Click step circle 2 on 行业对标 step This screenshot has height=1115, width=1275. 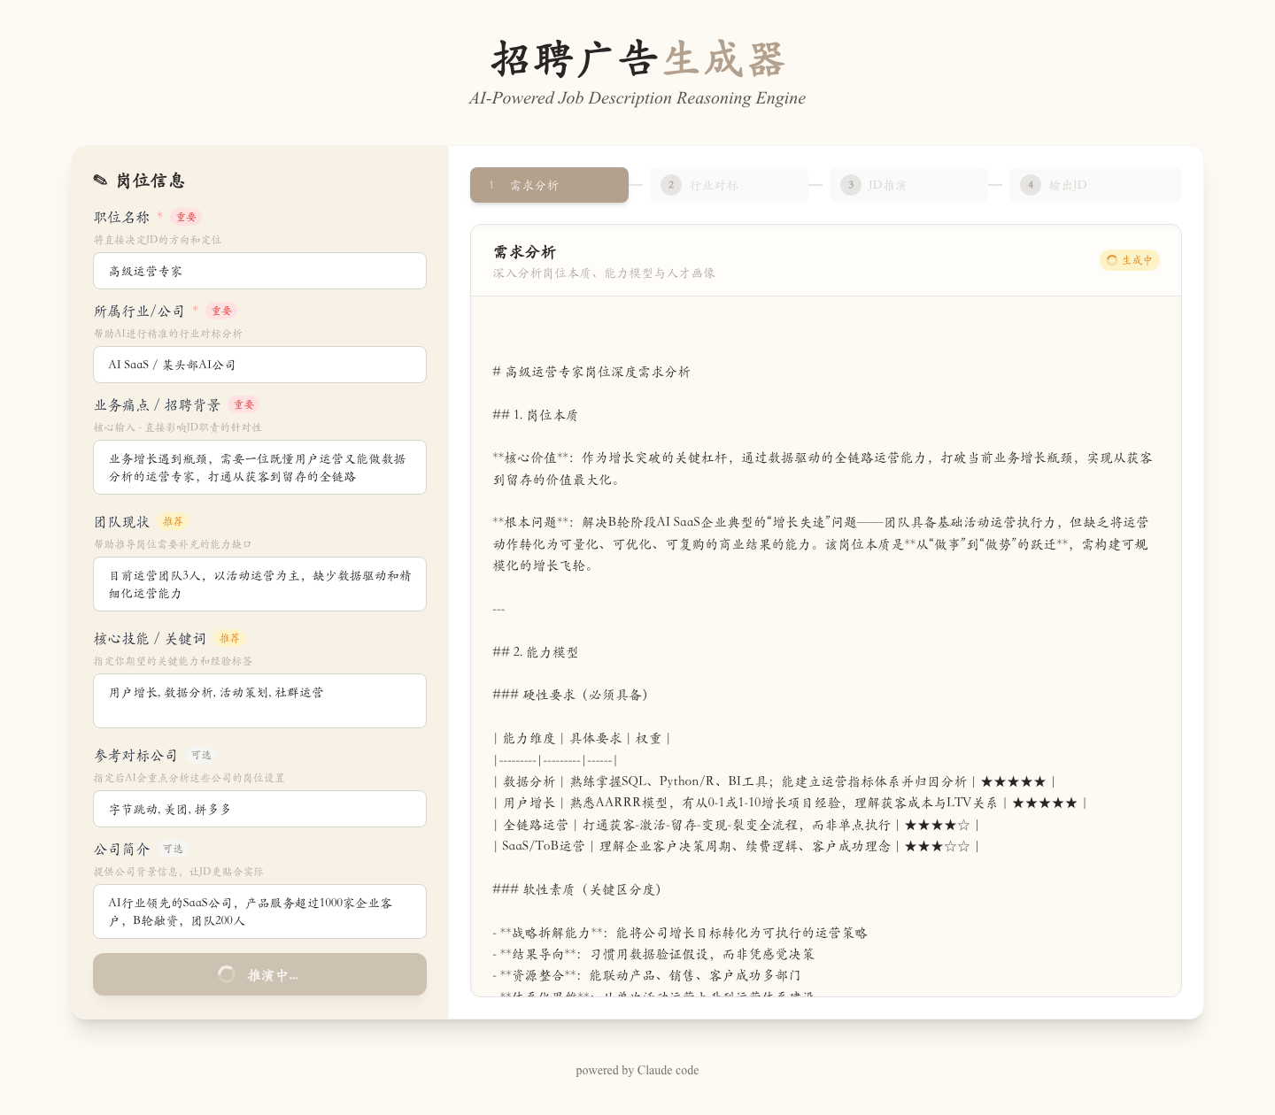(x=671, y=185)
